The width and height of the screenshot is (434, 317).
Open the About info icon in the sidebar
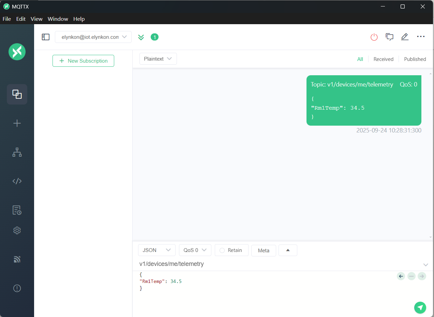(x=17, y=288)
